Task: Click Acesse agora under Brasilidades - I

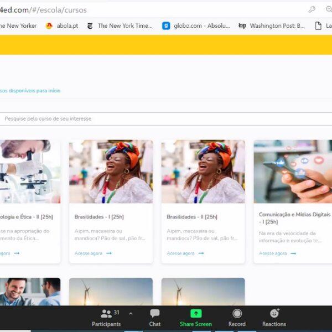Action: coord(92,253)
